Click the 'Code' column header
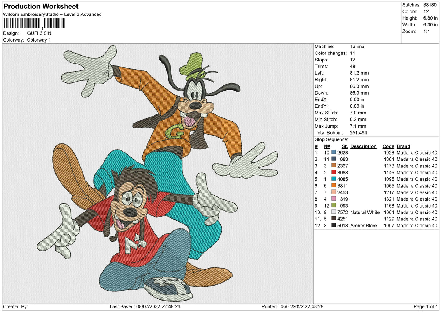 [x=388, y=146]
